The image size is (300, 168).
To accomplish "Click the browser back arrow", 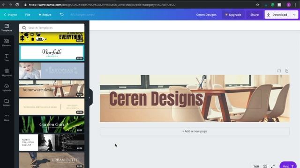I will pyautogui.click(x=4, y=5).
